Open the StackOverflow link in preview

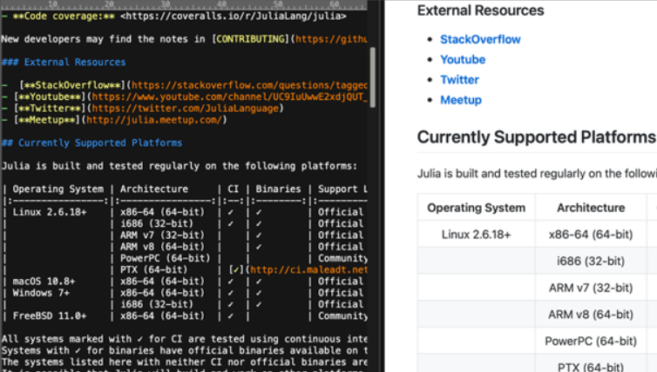click(480, 39)
